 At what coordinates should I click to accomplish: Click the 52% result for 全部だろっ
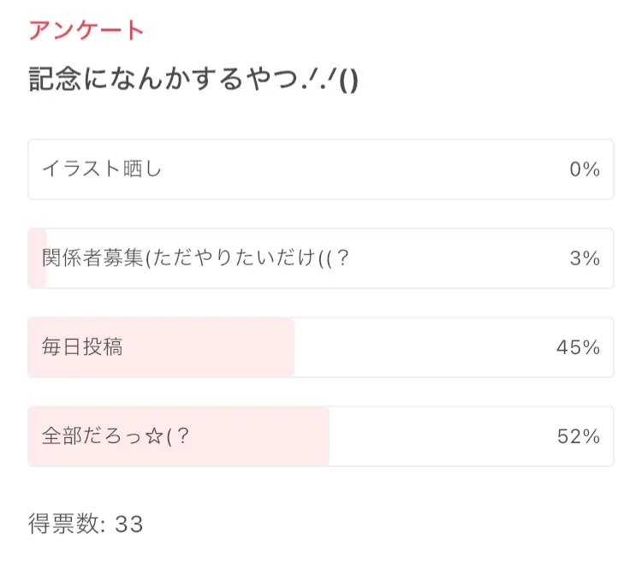[x=578, y=436]
